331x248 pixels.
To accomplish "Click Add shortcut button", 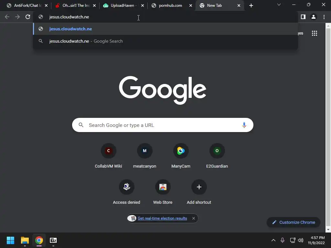I will 199,192.
